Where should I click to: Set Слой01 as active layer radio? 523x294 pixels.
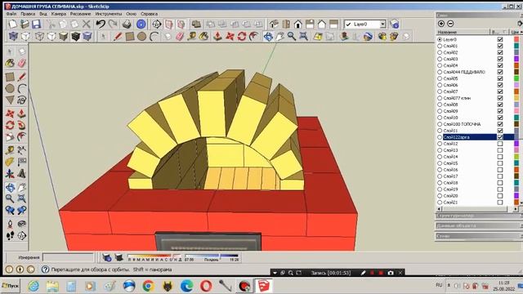click(x=440, y=46)
